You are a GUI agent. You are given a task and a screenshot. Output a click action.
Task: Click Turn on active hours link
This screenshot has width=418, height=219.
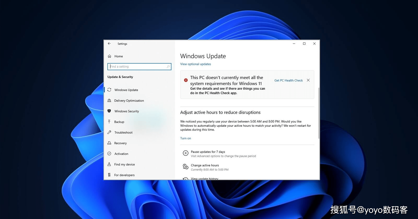(x=185, y=138)
